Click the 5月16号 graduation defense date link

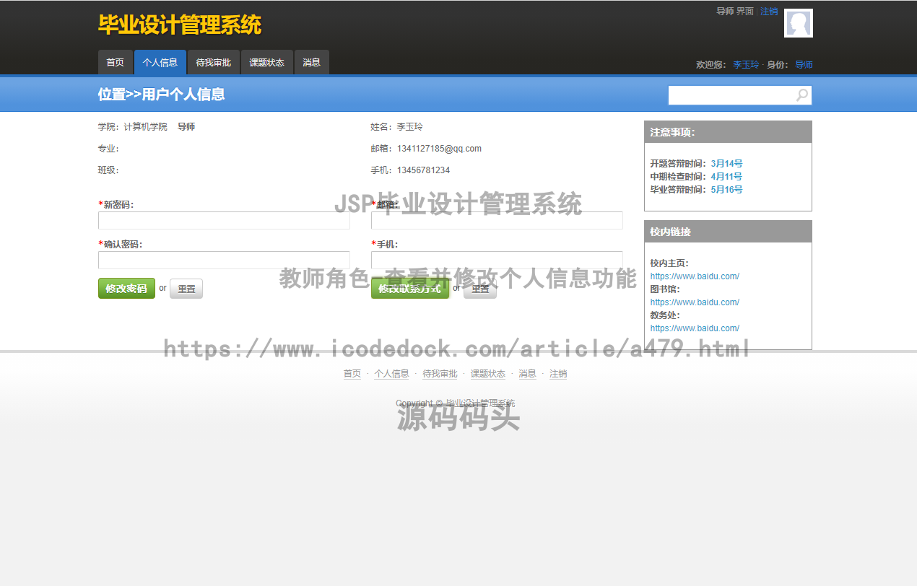click(x=726, y=189)
